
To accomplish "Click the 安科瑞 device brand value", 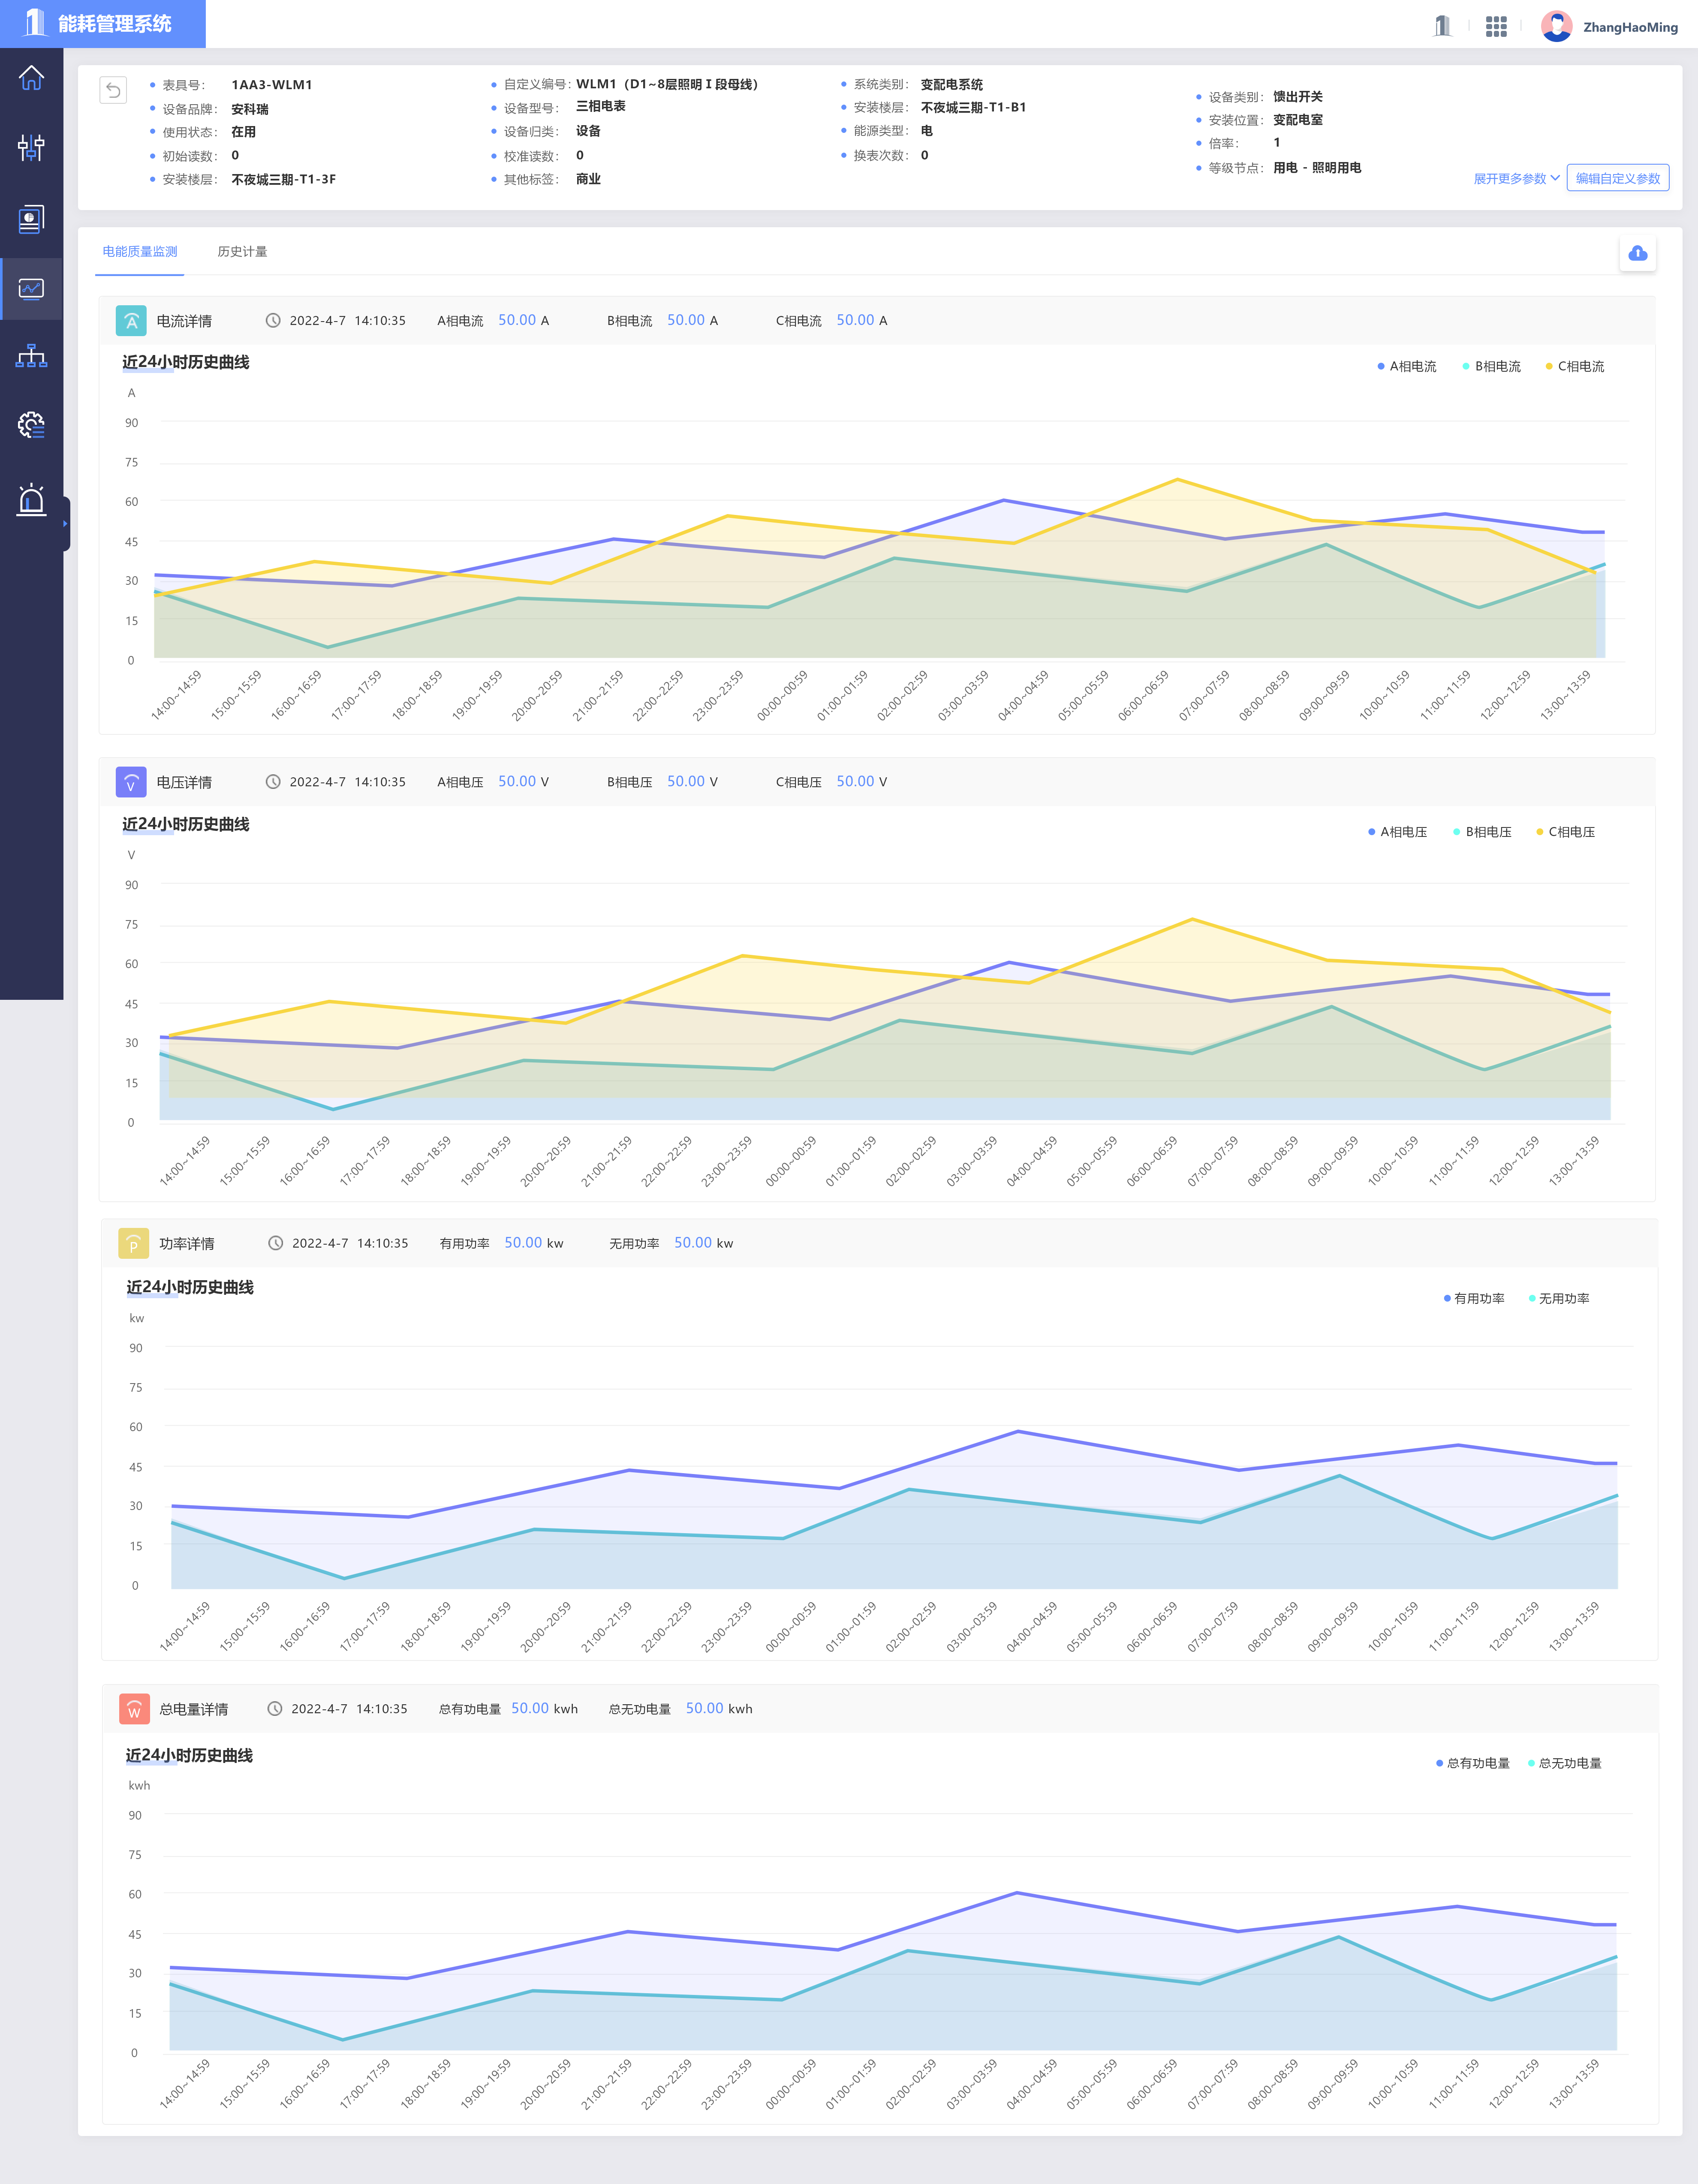I will coord(250,109).
